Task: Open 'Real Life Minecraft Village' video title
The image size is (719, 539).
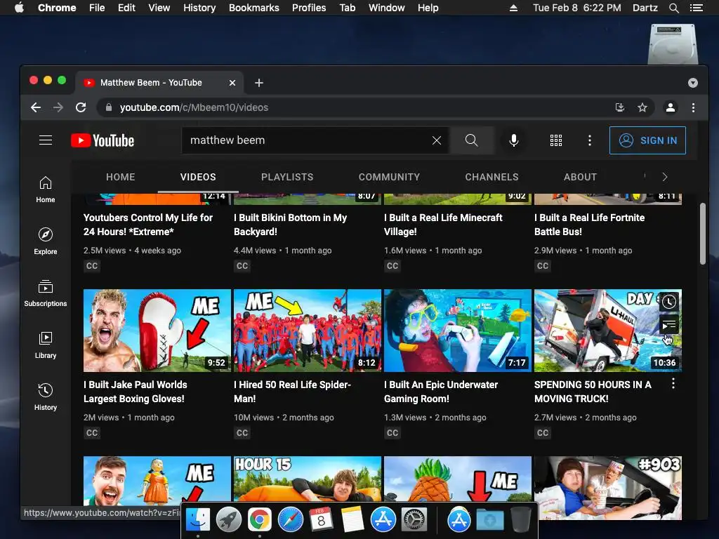Action: pyautogui.click(x=443, y=225)
